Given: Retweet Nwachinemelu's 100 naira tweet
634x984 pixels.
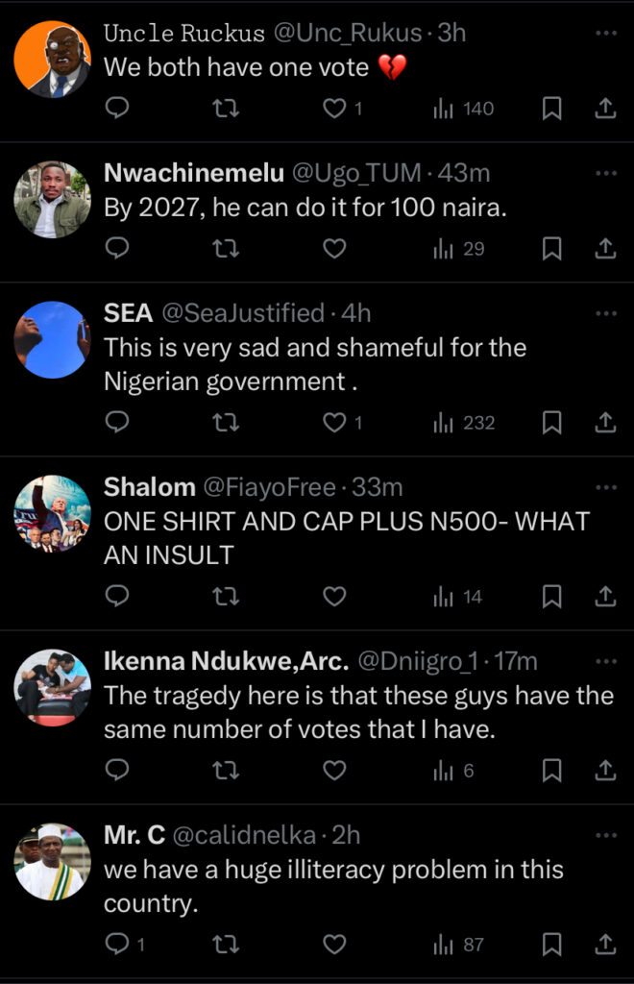Looking at the screenshot, I should pyautogui.click(x=225, y=250).
